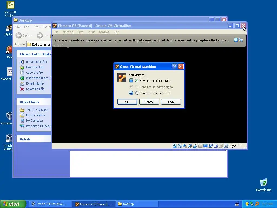Click the Publish this file globe icon

point(22,78)
